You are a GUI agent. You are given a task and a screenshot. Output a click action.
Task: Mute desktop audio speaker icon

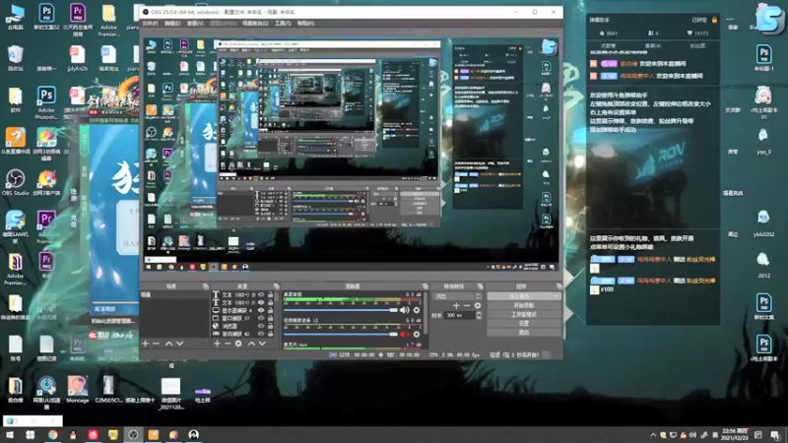404,310
